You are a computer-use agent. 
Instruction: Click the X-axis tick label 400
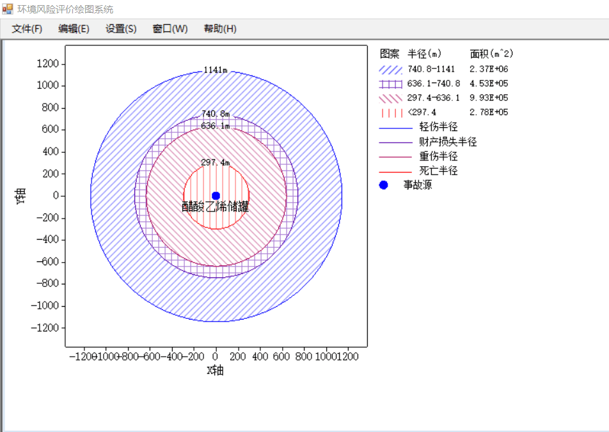pos(260,357)
